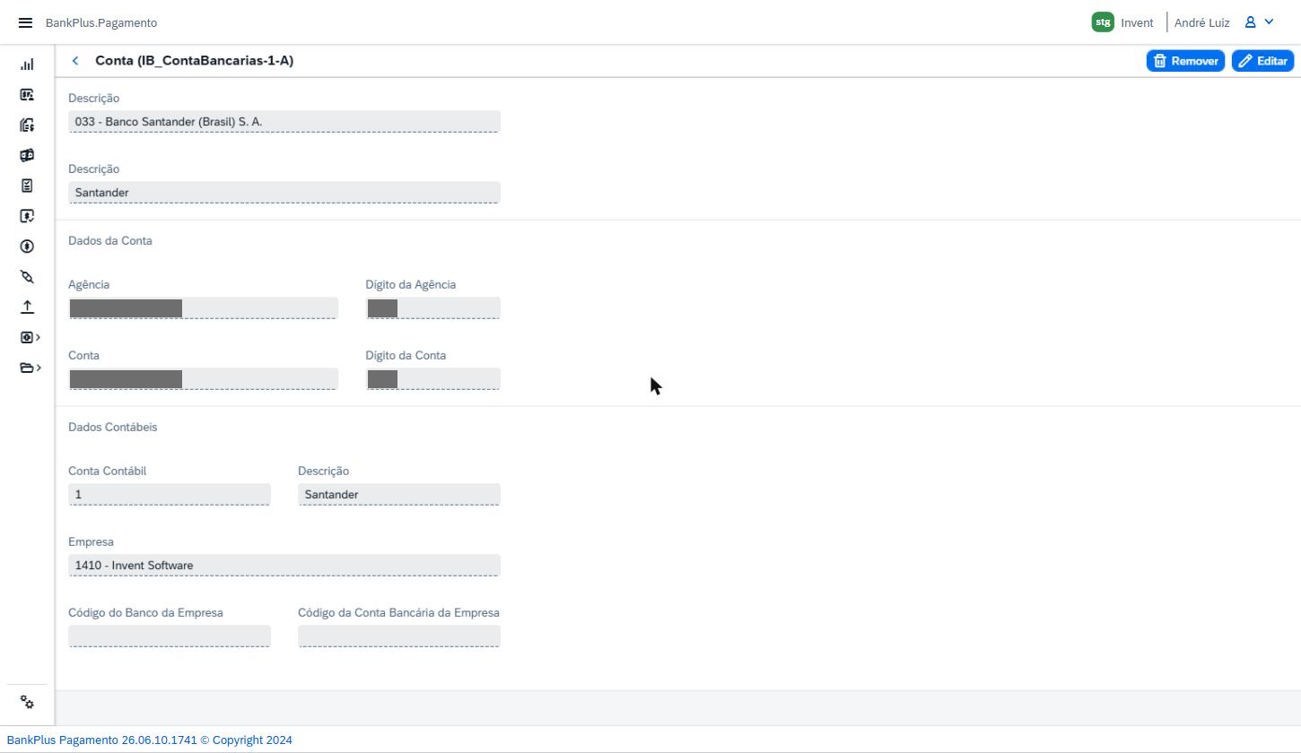This screenshot has width=1301, height=753.
Task: Click the André Luiz user name
Action: pos(1201,22)
